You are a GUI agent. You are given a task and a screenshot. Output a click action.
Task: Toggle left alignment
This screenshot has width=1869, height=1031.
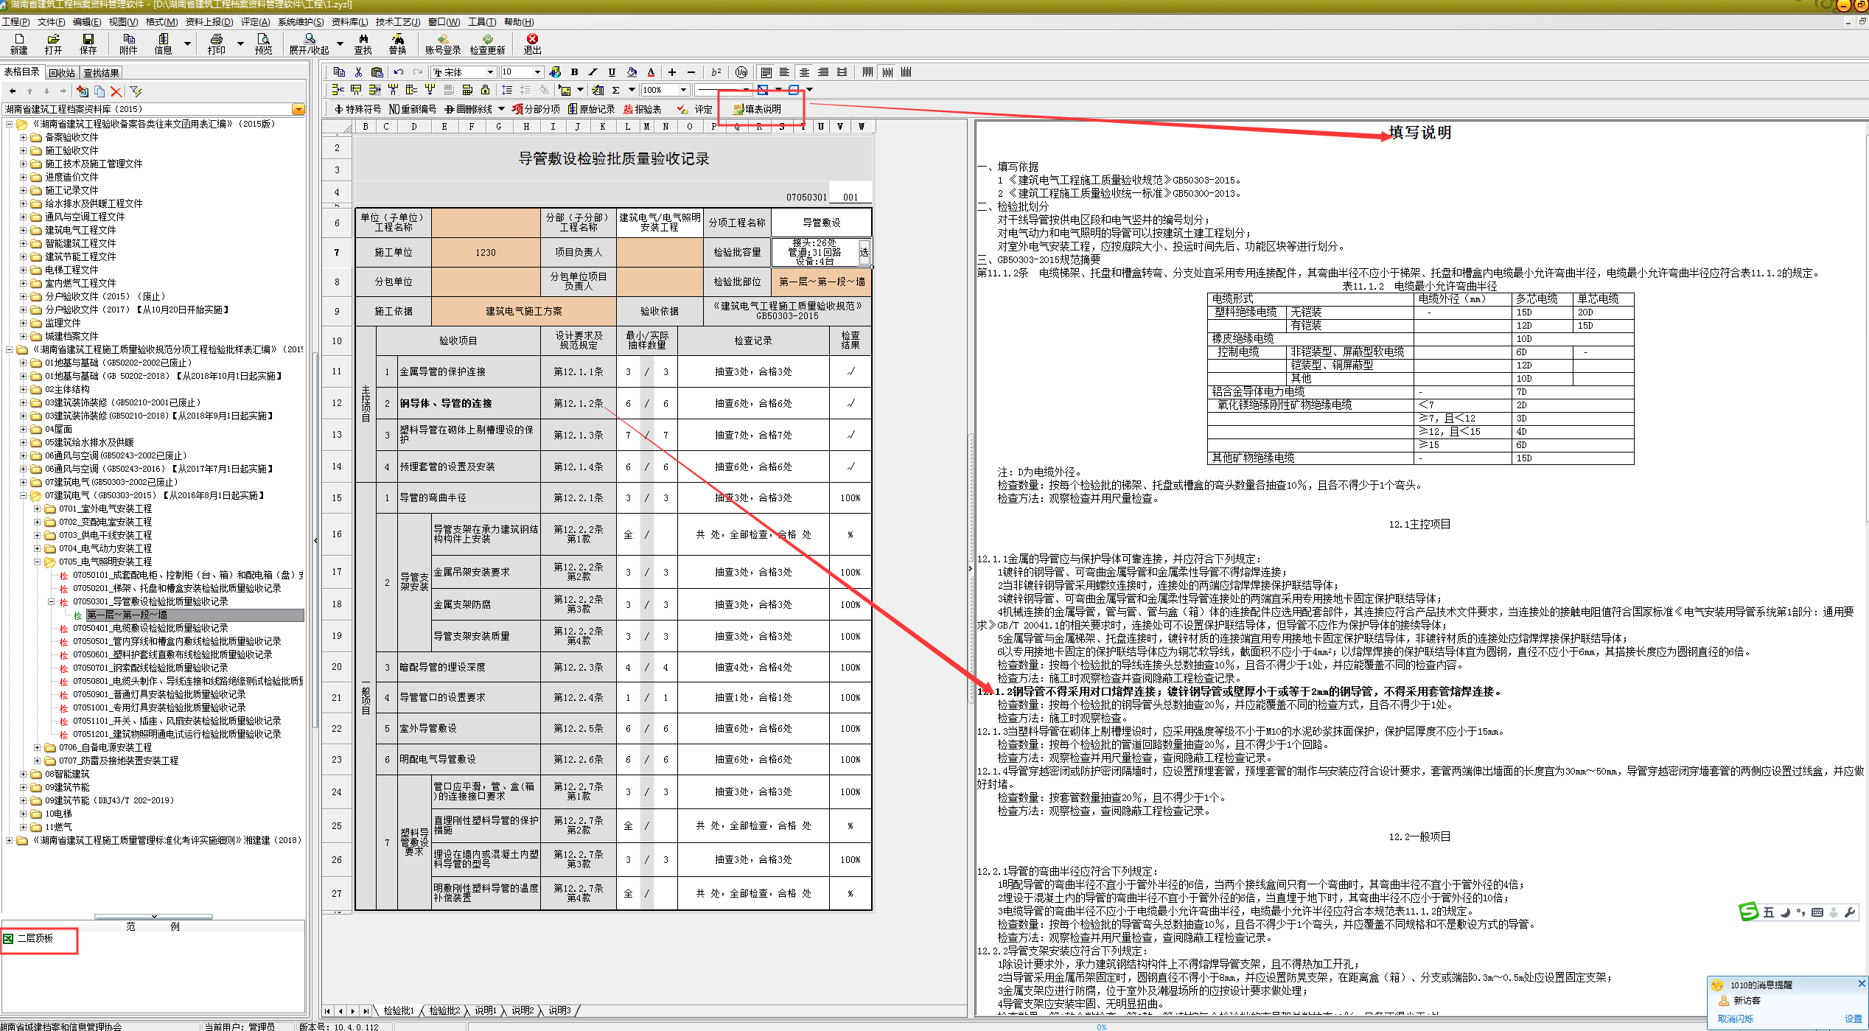785,72
